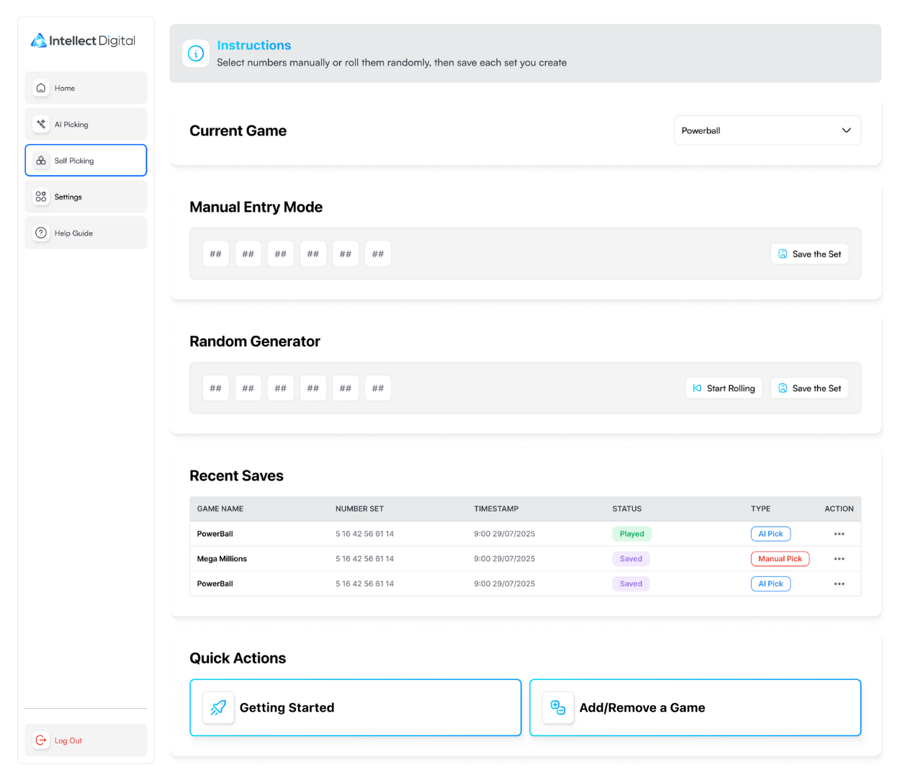Click the Played status badge

point(632,534)
